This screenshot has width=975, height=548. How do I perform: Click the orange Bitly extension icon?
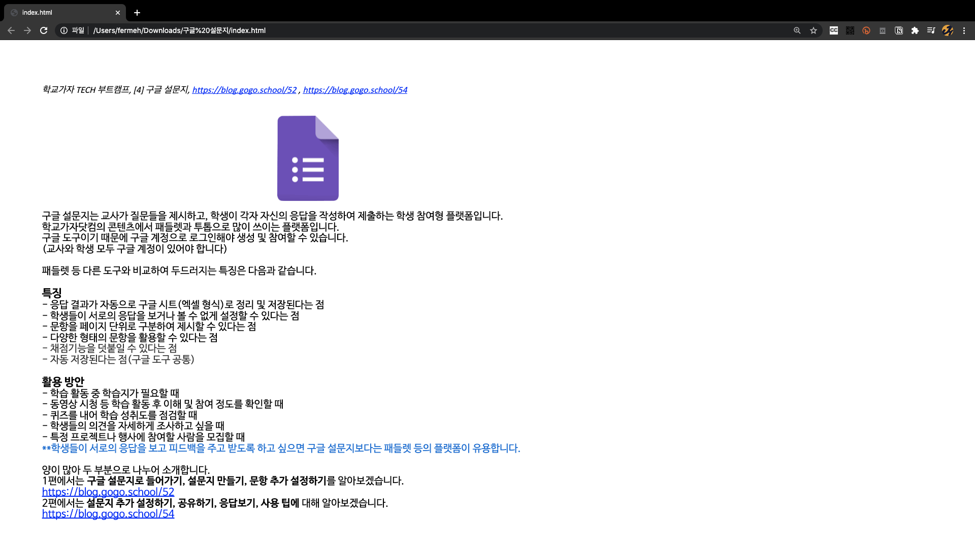coord(866,30)
